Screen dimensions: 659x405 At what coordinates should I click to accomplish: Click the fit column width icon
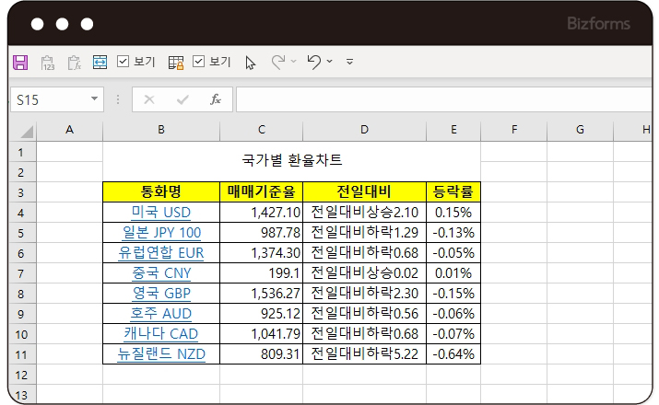coord(100,63)
